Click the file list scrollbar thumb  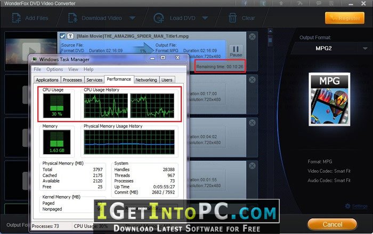[x=270, y=40]
